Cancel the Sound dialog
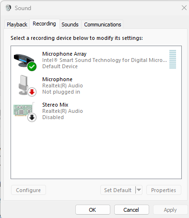Image resolution: width=189 pixels, height=218 pixels. click(x=131, y=210)
